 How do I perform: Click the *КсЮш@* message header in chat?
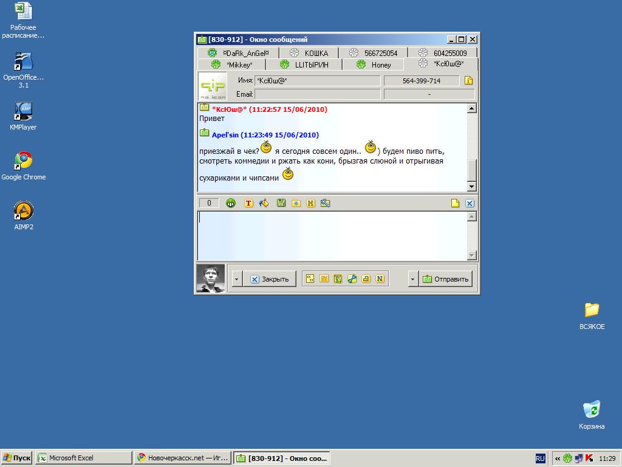(270, 109)
